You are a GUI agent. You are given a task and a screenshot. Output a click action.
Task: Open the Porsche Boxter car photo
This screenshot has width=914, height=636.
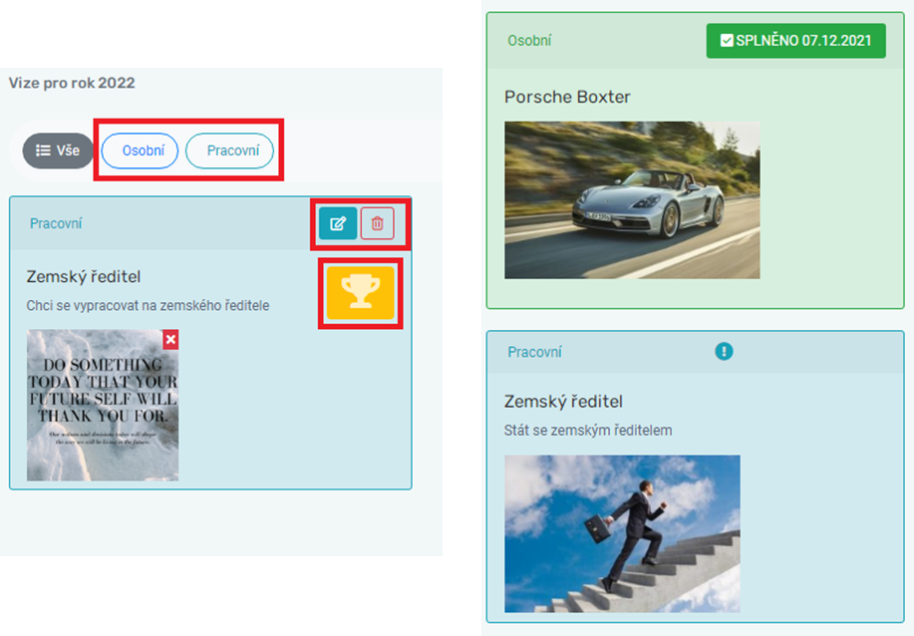pos(632,200)
